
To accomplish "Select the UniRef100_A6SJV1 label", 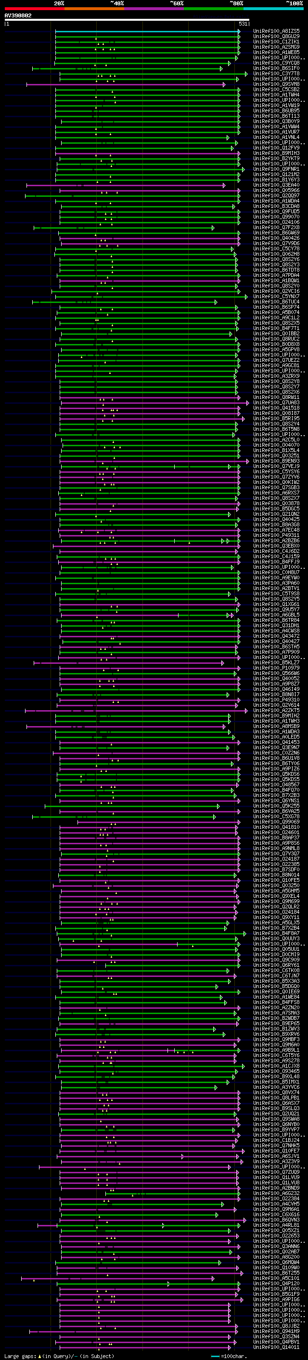I will pyautogui.click(x=276, y=1155).
